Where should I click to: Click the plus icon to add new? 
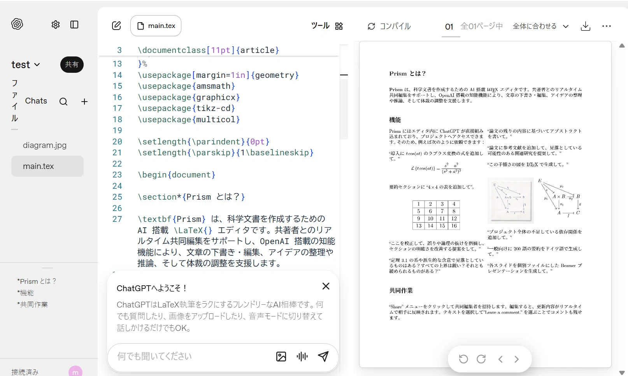tap(84, 102)
